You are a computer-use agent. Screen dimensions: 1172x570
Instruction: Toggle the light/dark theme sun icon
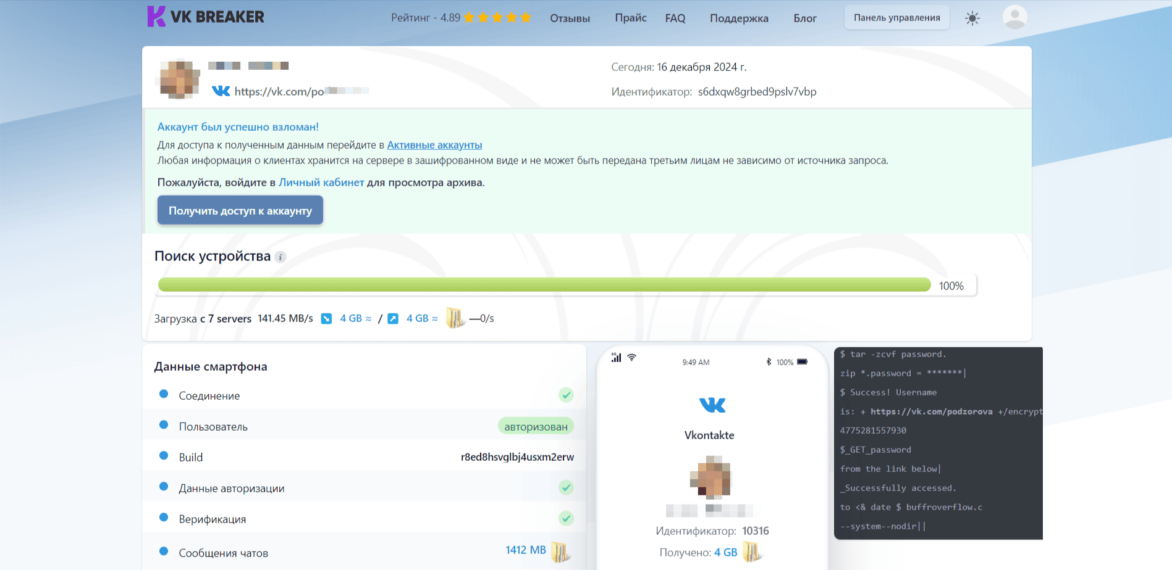[x=972, y=18]
